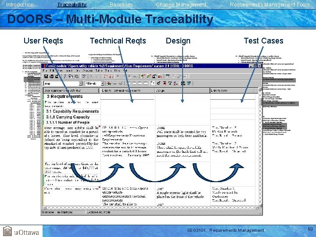Open the Tools menu in DOORS
Viewport: 316px width, 237px height.
point(108,71)
